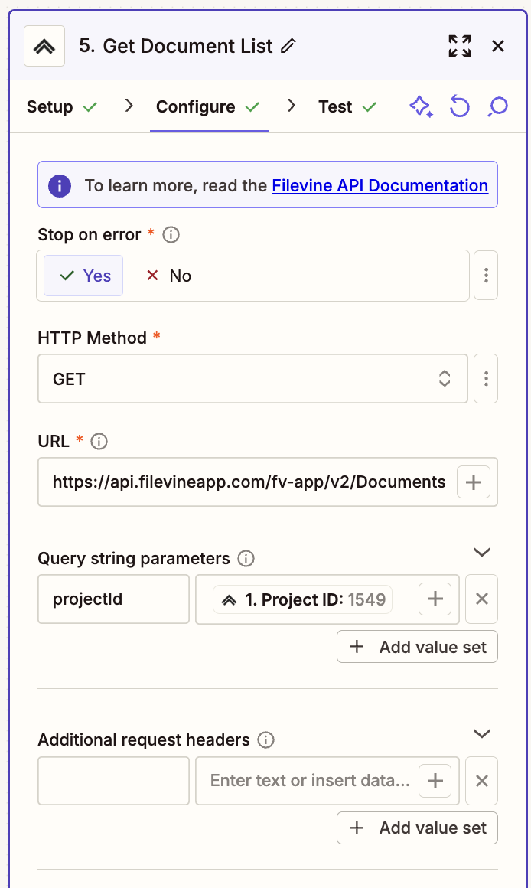Click the refresh icon near the tabs
Viewport: 531px width, 888px height.
460,107
